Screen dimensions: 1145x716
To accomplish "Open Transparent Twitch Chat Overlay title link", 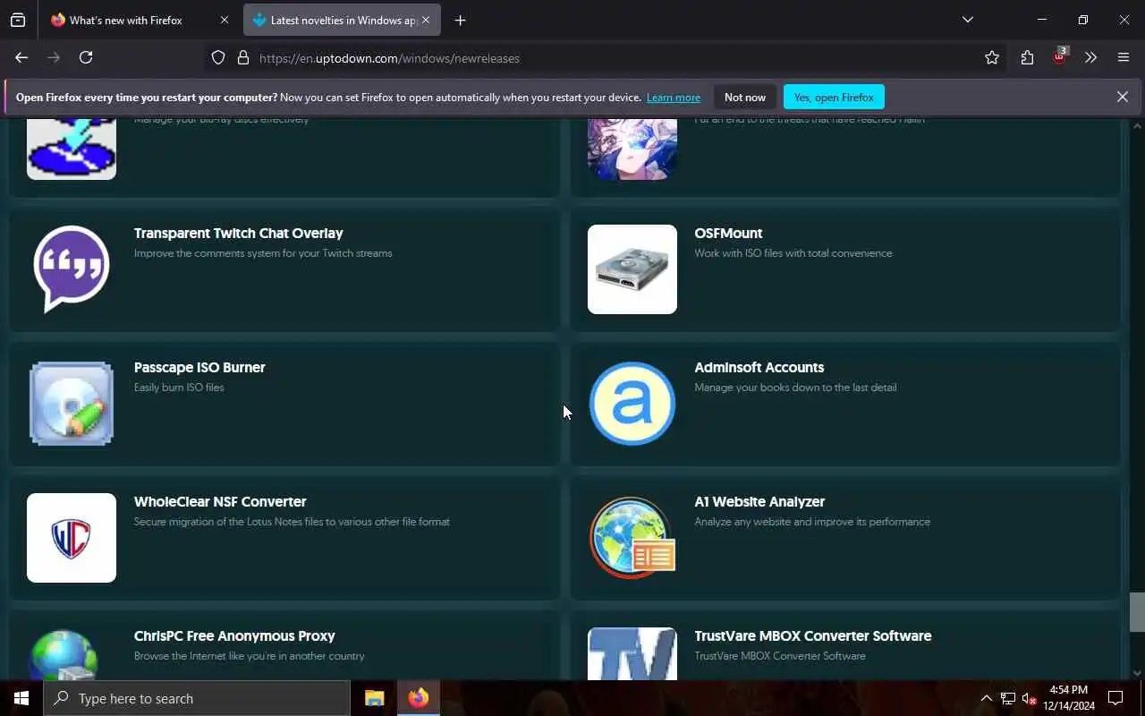I will [239, 234].
